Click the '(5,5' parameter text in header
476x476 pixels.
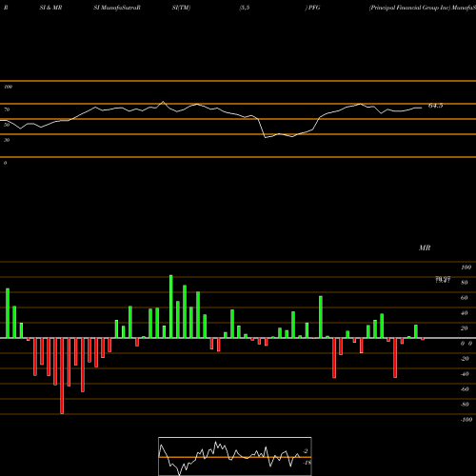click(x=245, y=8)
